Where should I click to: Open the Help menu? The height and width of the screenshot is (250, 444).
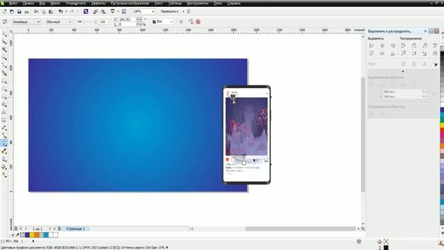pos(234,3)
